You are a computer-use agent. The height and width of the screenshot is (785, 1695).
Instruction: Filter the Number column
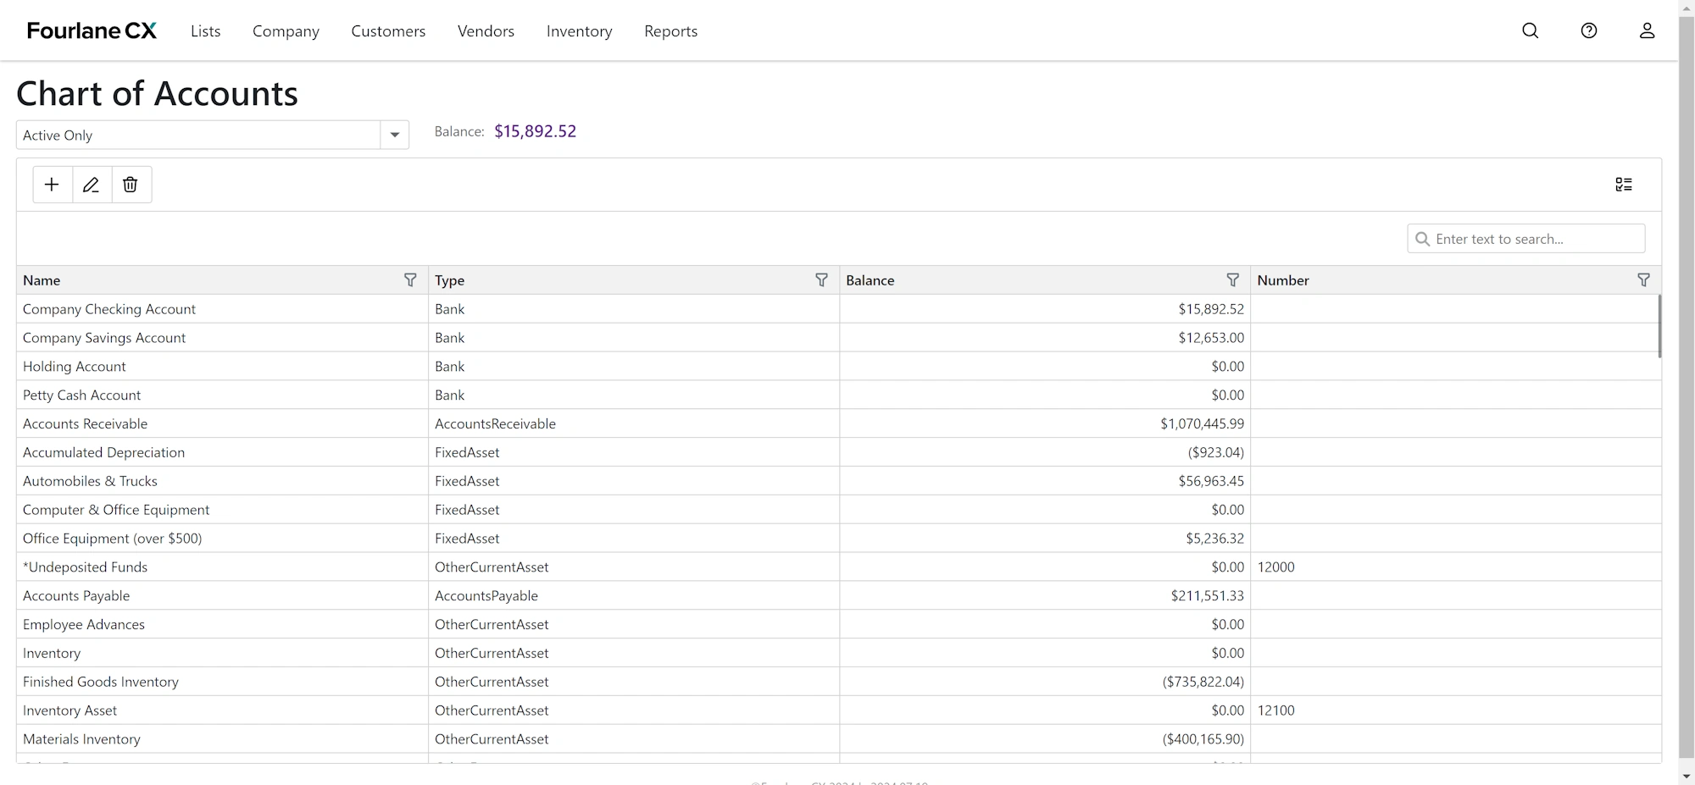[1643, 280]
